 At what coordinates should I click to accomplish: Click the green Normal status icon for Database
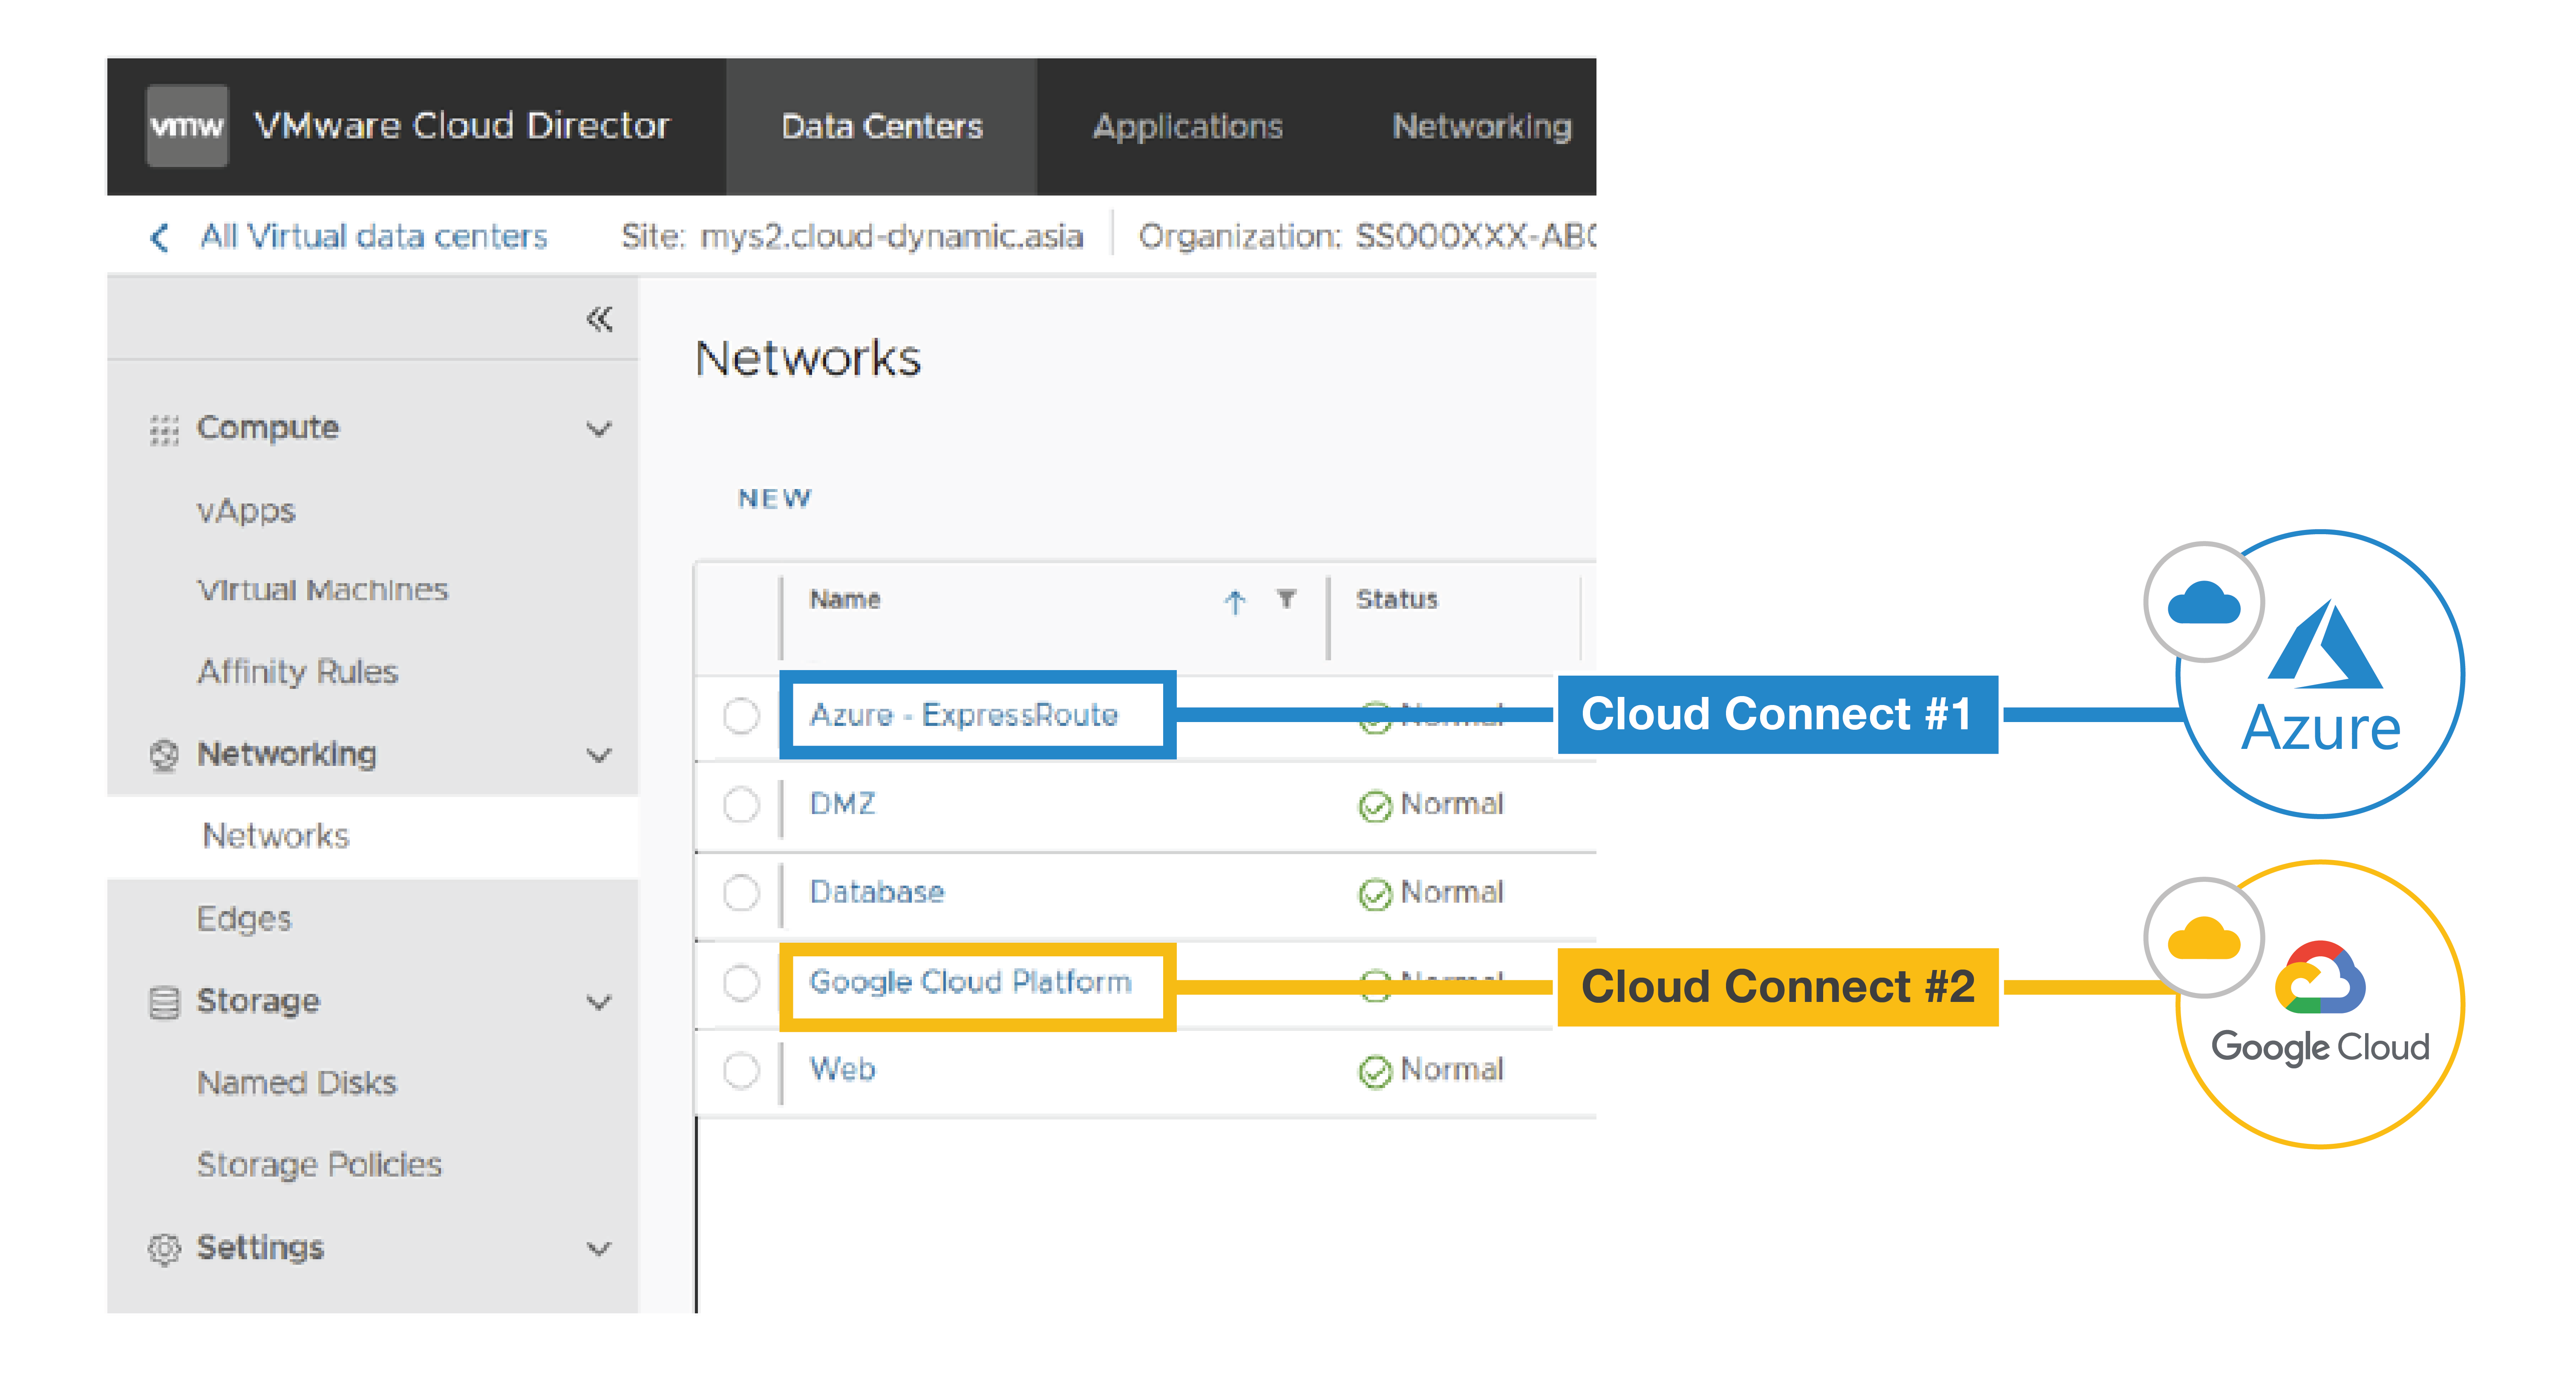1375,894
